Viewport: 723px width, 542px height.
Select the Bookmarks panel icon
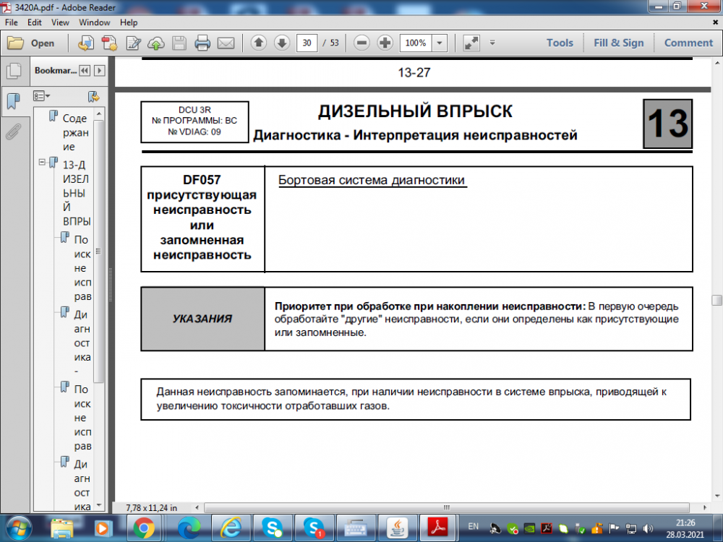point(14,100)
